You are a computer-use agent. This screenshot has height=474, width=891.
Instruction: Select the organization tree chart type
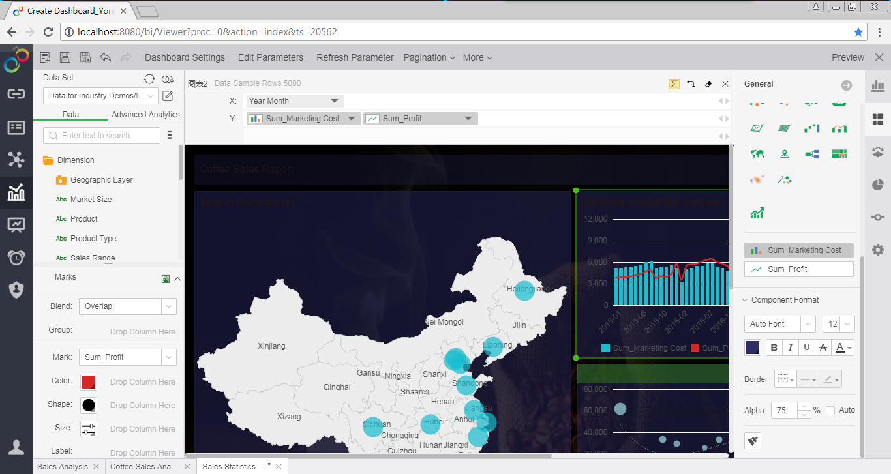812,154
